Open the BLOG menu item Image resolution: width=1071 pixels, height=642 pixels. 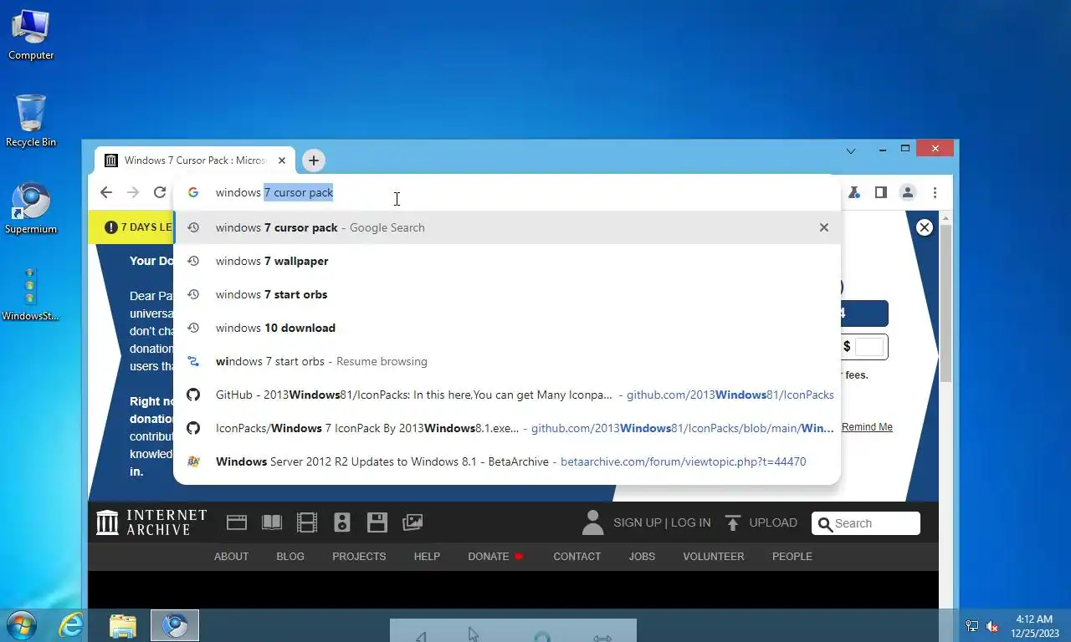click(x=290, y=556)
